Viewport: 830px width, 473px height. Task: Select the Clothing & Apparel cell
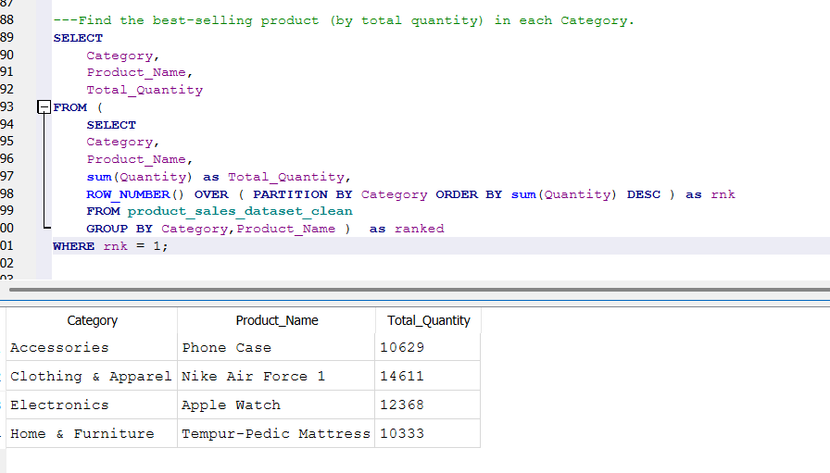coord(92,376)
